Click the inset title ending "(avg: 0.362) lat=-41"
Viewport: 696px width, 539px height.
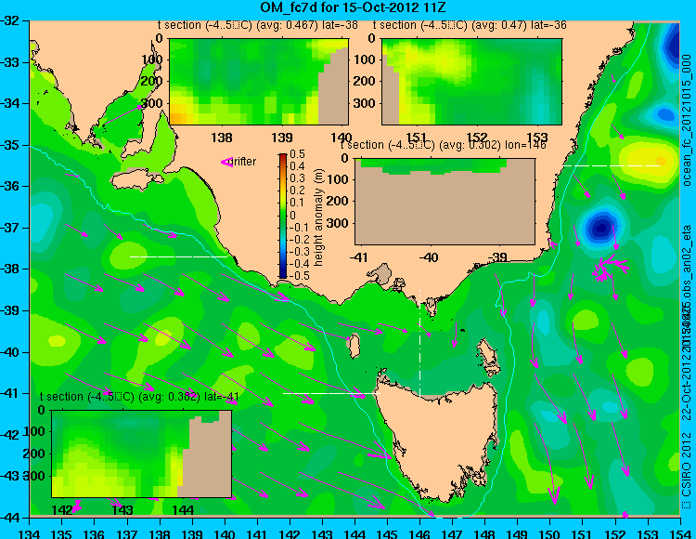(139, 397)
